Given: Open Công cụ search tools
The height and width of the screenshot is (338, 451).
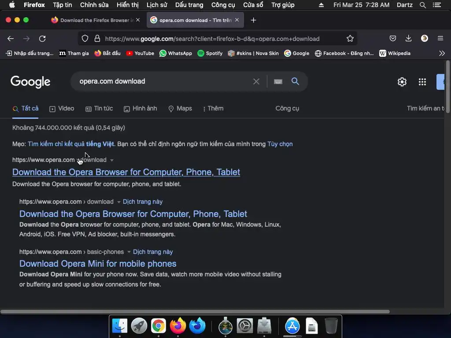Looking at the screenshot, I should [287, 109].
